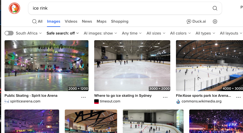
Task: Click 'Where to go ice skating in Sydney' title
Action: pos(123,96)
